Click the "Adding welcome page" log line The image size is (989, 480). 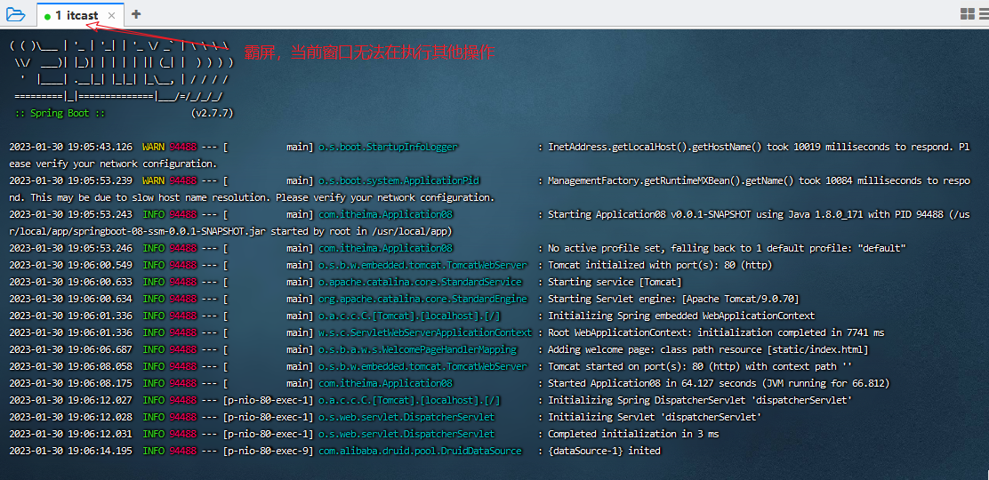[x=708, y=349]
